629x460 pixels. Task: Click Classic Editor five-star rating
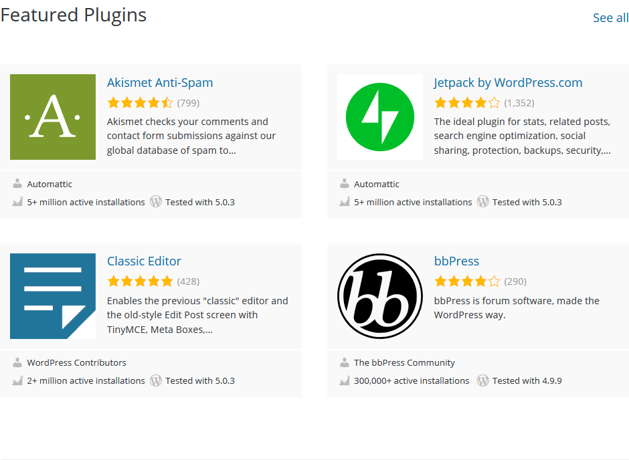coord(140,281)
